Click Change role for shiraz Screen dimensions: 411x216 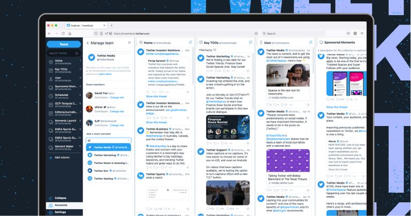point(117,111)
